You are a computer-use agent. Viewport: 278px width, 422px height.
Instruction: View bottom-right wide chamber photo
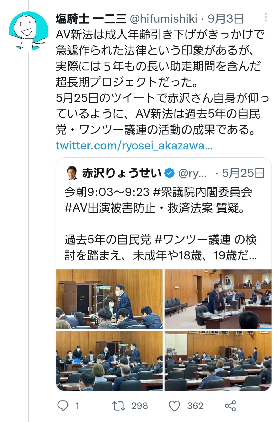[218, 361]
